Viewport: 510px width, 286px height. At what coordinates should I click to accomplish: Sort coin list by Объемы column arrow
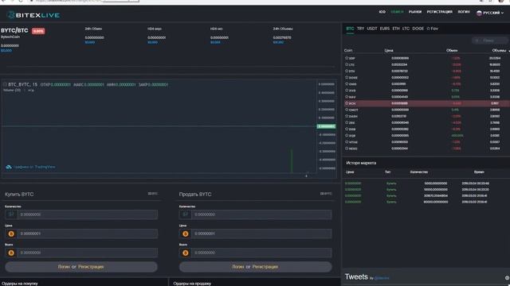(508, 51)
